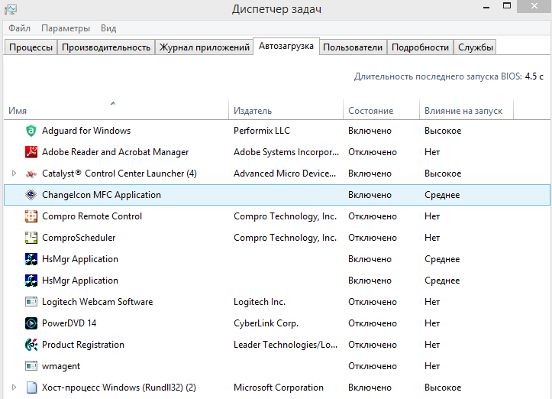Sort by the Влияние на запуск column header
This screenshot has height=399, width=552.
point(463,111)
